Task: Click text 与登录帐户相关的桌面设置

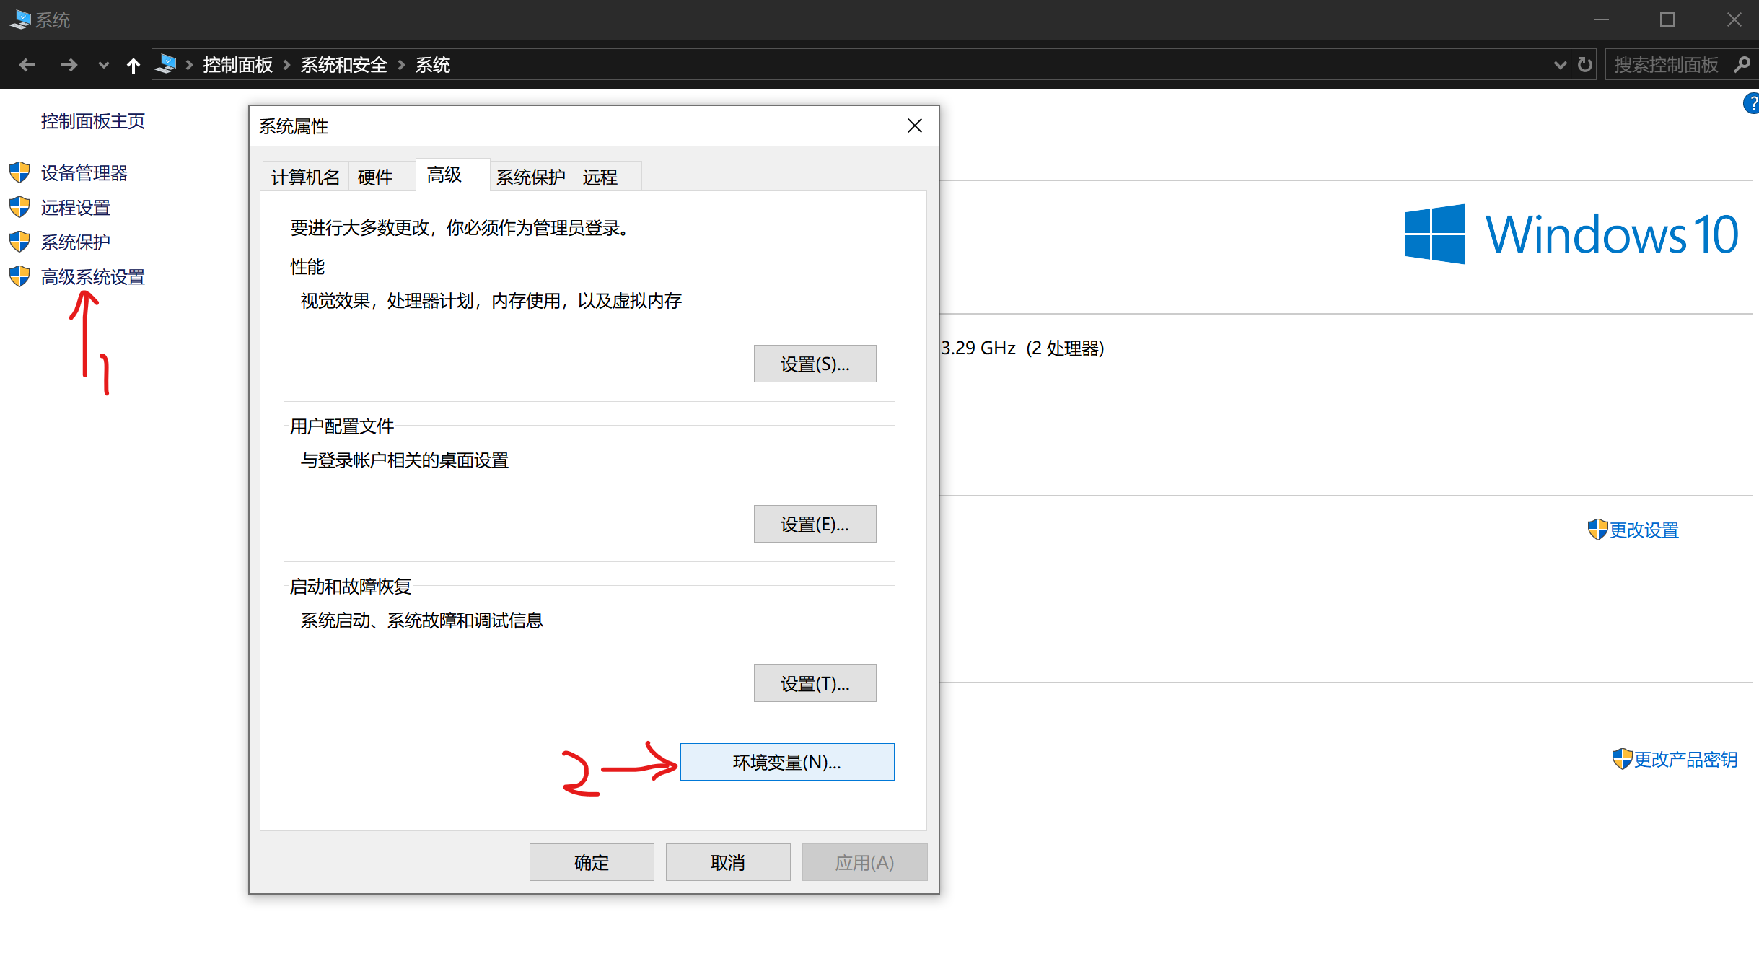Action: [x=405, y=460]
